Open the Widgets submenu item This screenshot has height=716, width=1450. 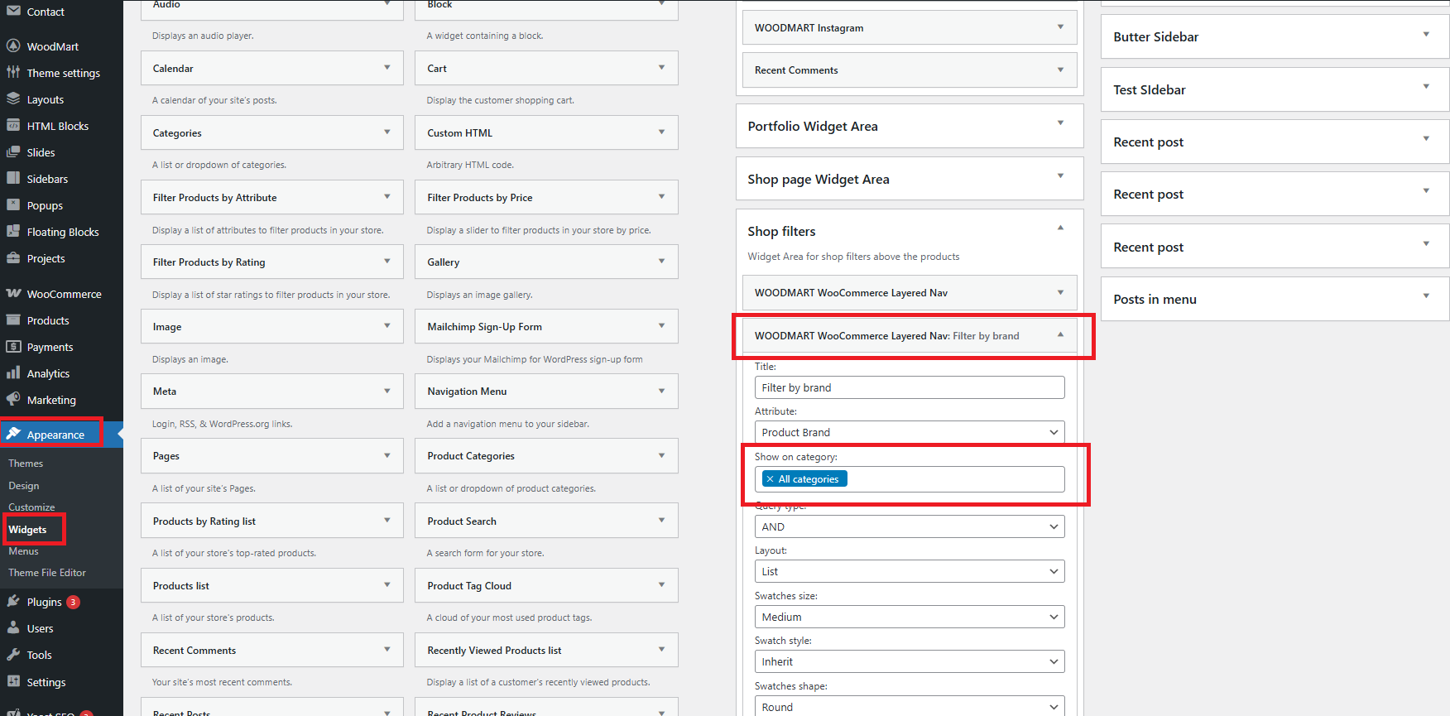click(27, 530)
